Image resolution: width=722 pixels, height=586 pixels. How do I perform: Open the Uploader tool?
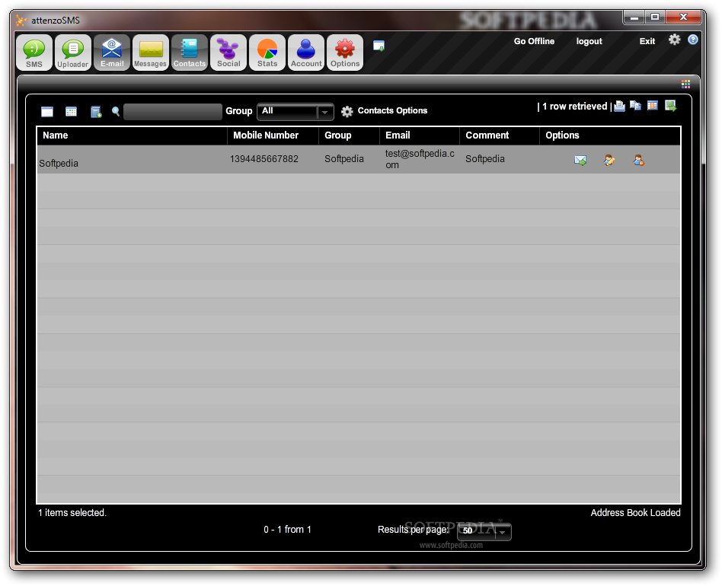pyautogui.click(x=73, y=53)
